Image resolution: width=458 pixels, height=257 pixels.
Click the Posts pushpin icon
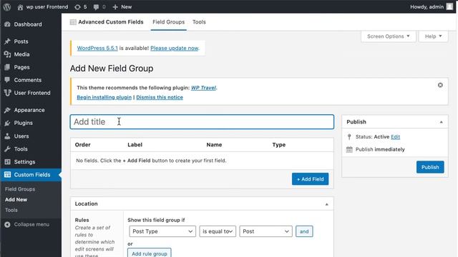(x=8, y=41)
